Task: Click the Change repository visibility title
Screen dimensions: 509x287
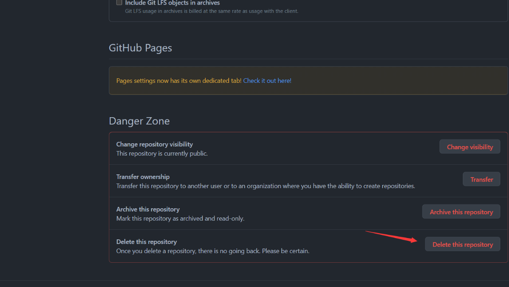Action: (155, 144)
